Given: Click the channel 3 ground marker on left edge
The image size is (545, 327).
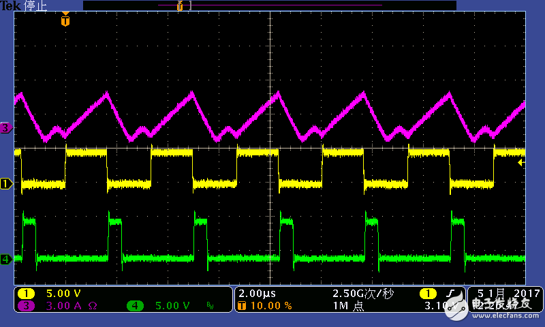Looking at the screenshot, I should pos(5,128).
